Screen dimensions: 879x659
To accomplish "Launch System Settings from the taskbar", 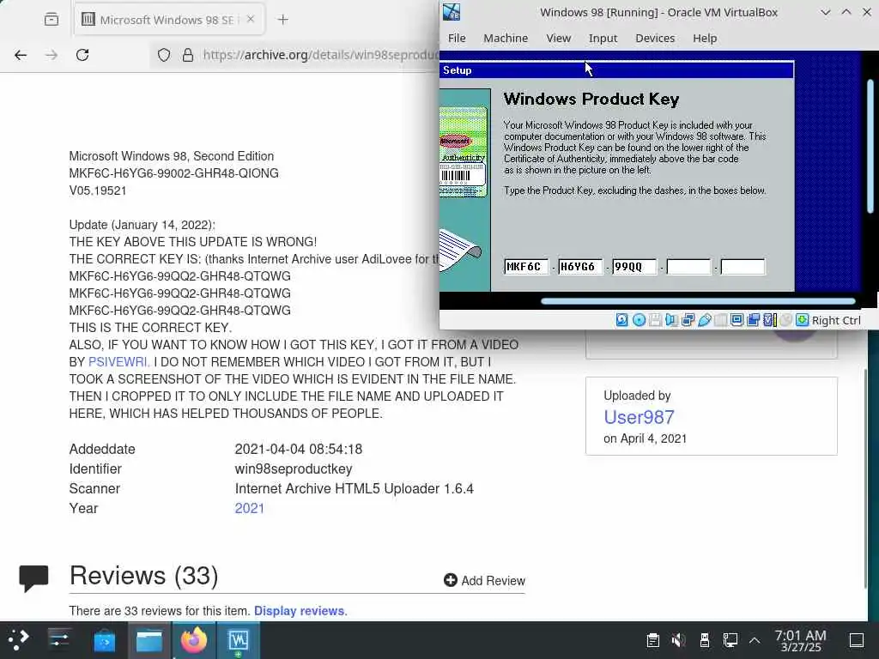I will click(59, 639).
